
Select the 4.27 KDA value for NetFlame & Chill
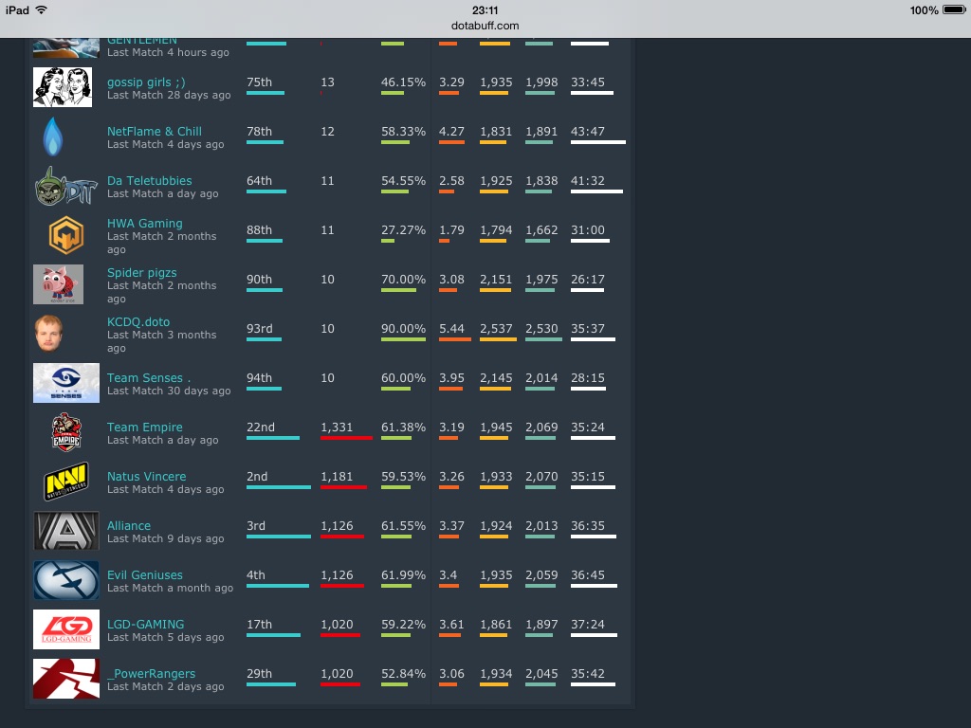coord(451,132)
